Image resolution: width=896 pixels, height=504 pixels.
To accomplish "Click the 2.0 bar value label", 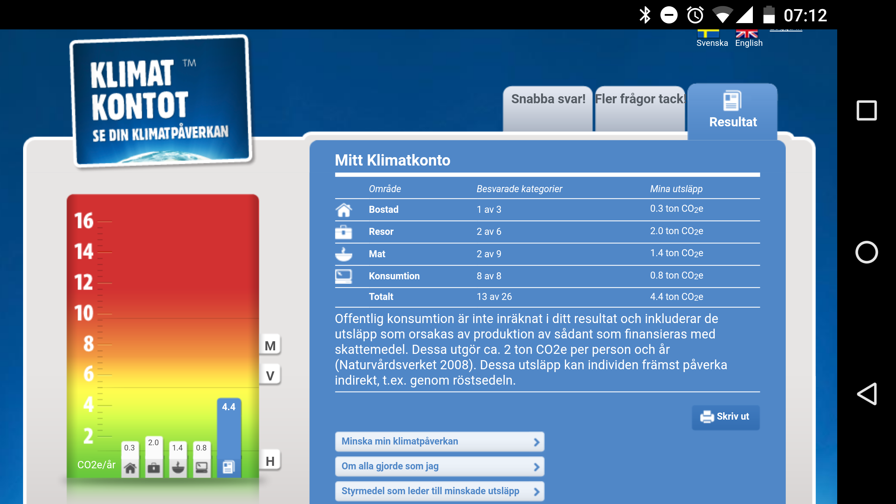I will 153,442.
